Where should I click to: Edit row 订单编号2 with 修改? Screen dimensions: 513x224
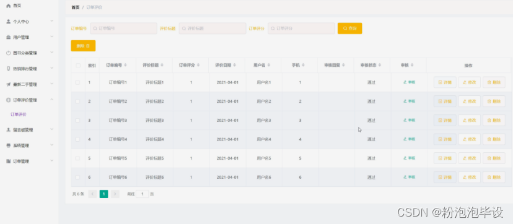[x=470, y=101]
